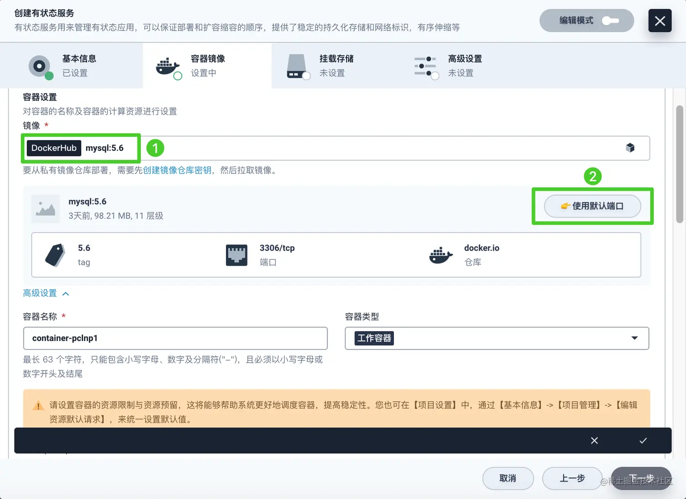The height and width of the screenshot is (499, 686).
Task: Click the vertical scrollbar thumb
Action: (679, 164)
